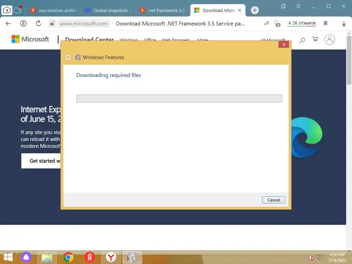
Task: Click the Microsoft Edge logo image
Action: 307,137
